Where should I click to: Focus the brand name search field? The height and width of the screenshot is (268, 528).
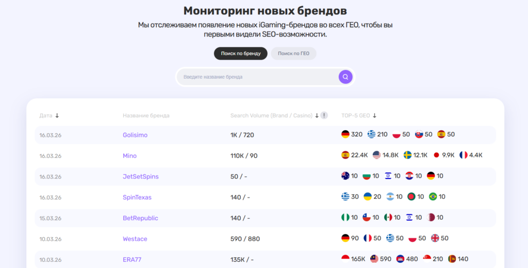pos(258,77)
